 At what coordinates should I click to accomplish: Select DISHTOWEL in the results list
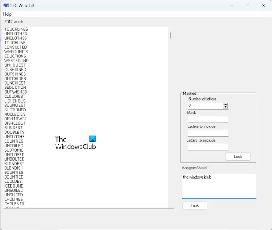click(x=16, y=119)
